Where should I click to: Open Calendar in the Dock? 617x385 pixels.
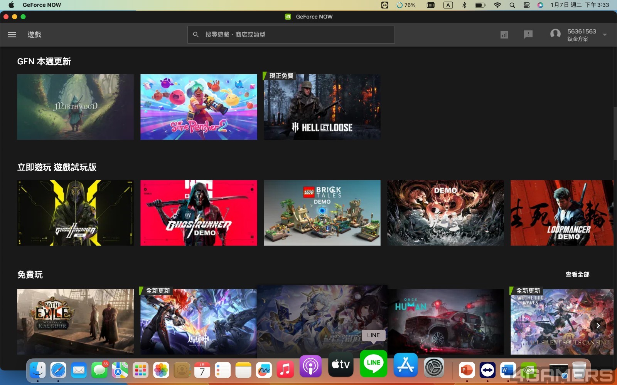click(202, 370)
